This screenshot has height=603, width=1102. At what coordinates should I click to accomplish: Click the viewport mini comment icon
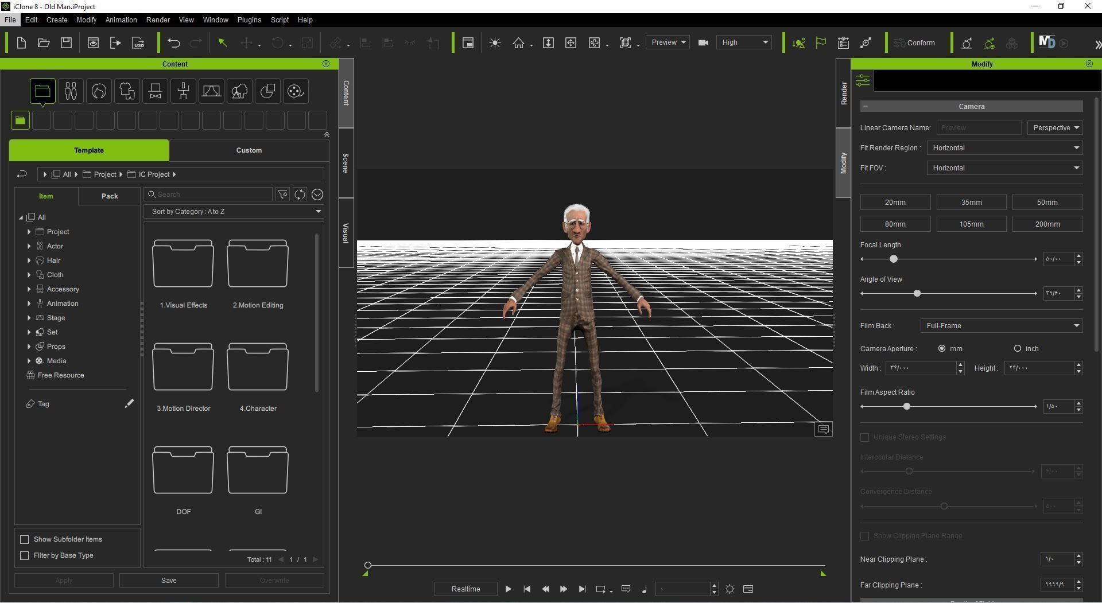click(x=823, y=429)
